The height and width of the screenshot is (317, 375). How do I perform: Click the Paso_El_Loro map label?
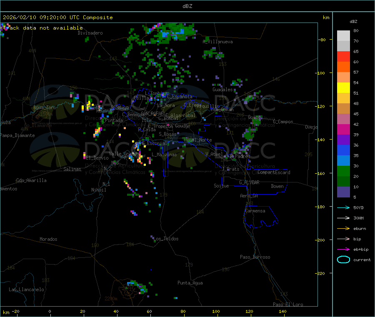[288, 305]
